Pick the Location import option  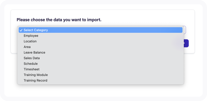101,41
